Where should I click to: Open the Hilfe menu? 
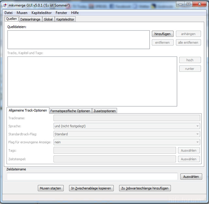75,13
